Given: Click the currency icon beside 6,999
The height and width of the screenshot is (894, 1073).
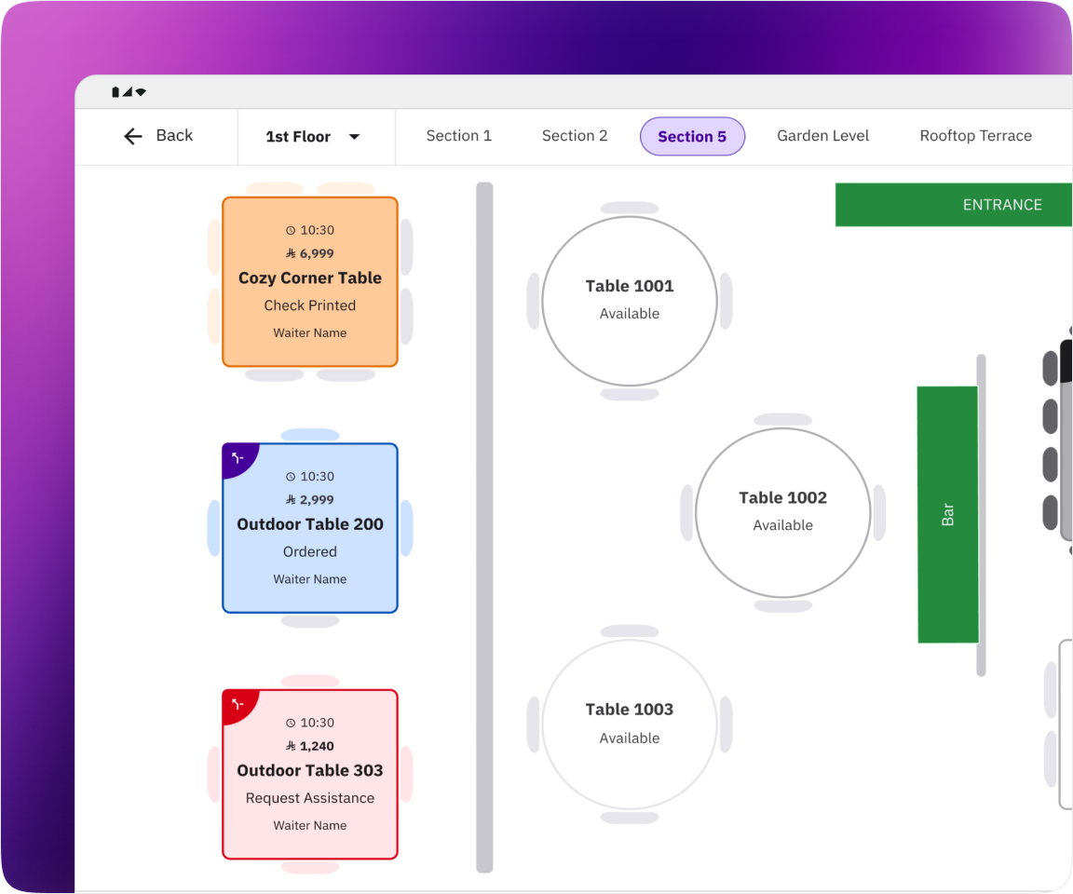Looking at the screenshot, I should click(x=291, y=254).
